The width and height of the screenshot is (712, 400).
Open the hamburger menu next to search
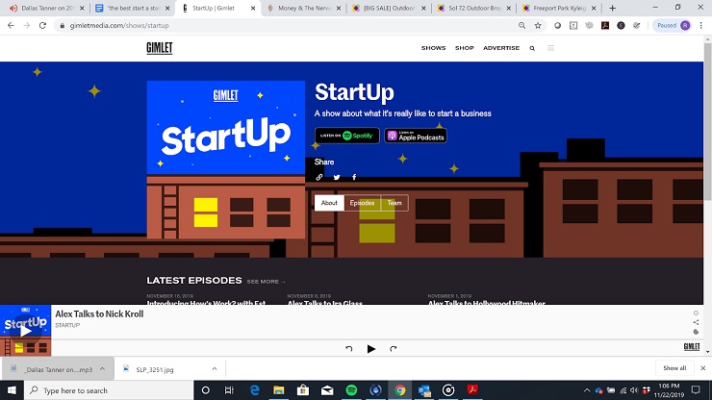click(550, 48)
